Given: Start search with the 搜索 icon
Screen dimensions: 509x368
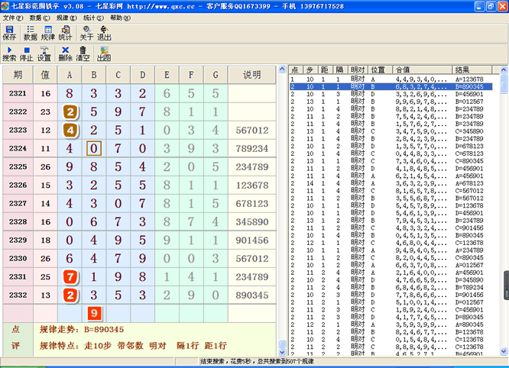Looking at the screenshot, I should pos(9,53).
